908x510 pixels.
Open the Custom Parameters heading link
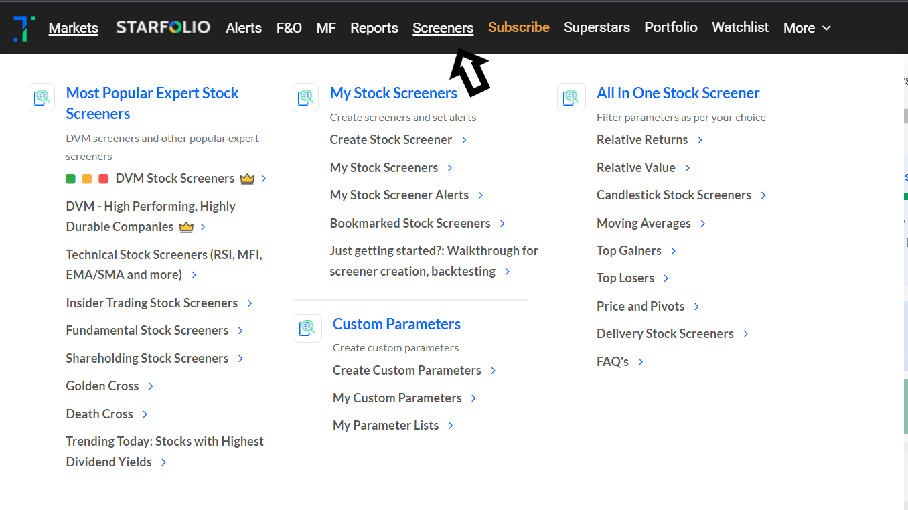tap(396, 324)
